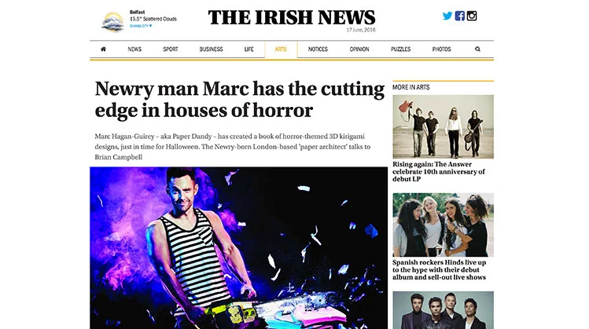Open the Opinion section
This screenshot has width=589, height=329.
359,49
